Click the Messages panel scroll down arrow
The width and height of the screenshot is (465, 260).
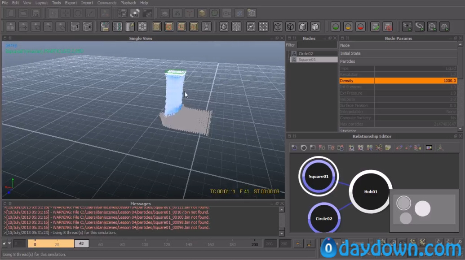(x=282, y=234)
